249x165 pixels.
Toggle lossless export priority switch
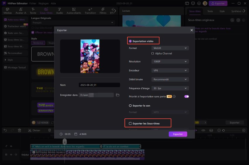[186, 96]
